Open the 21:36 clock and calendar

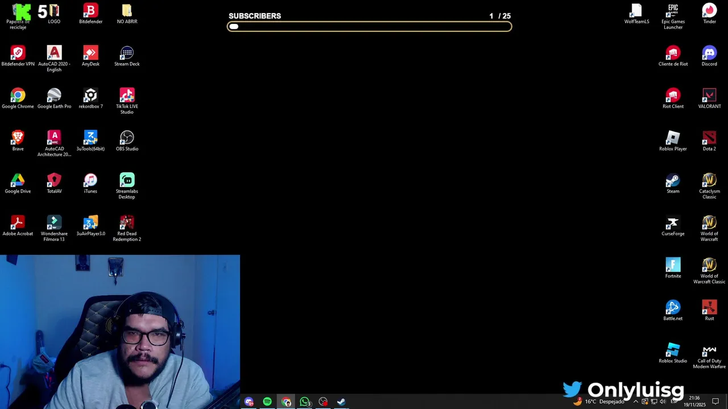[694, 402]
